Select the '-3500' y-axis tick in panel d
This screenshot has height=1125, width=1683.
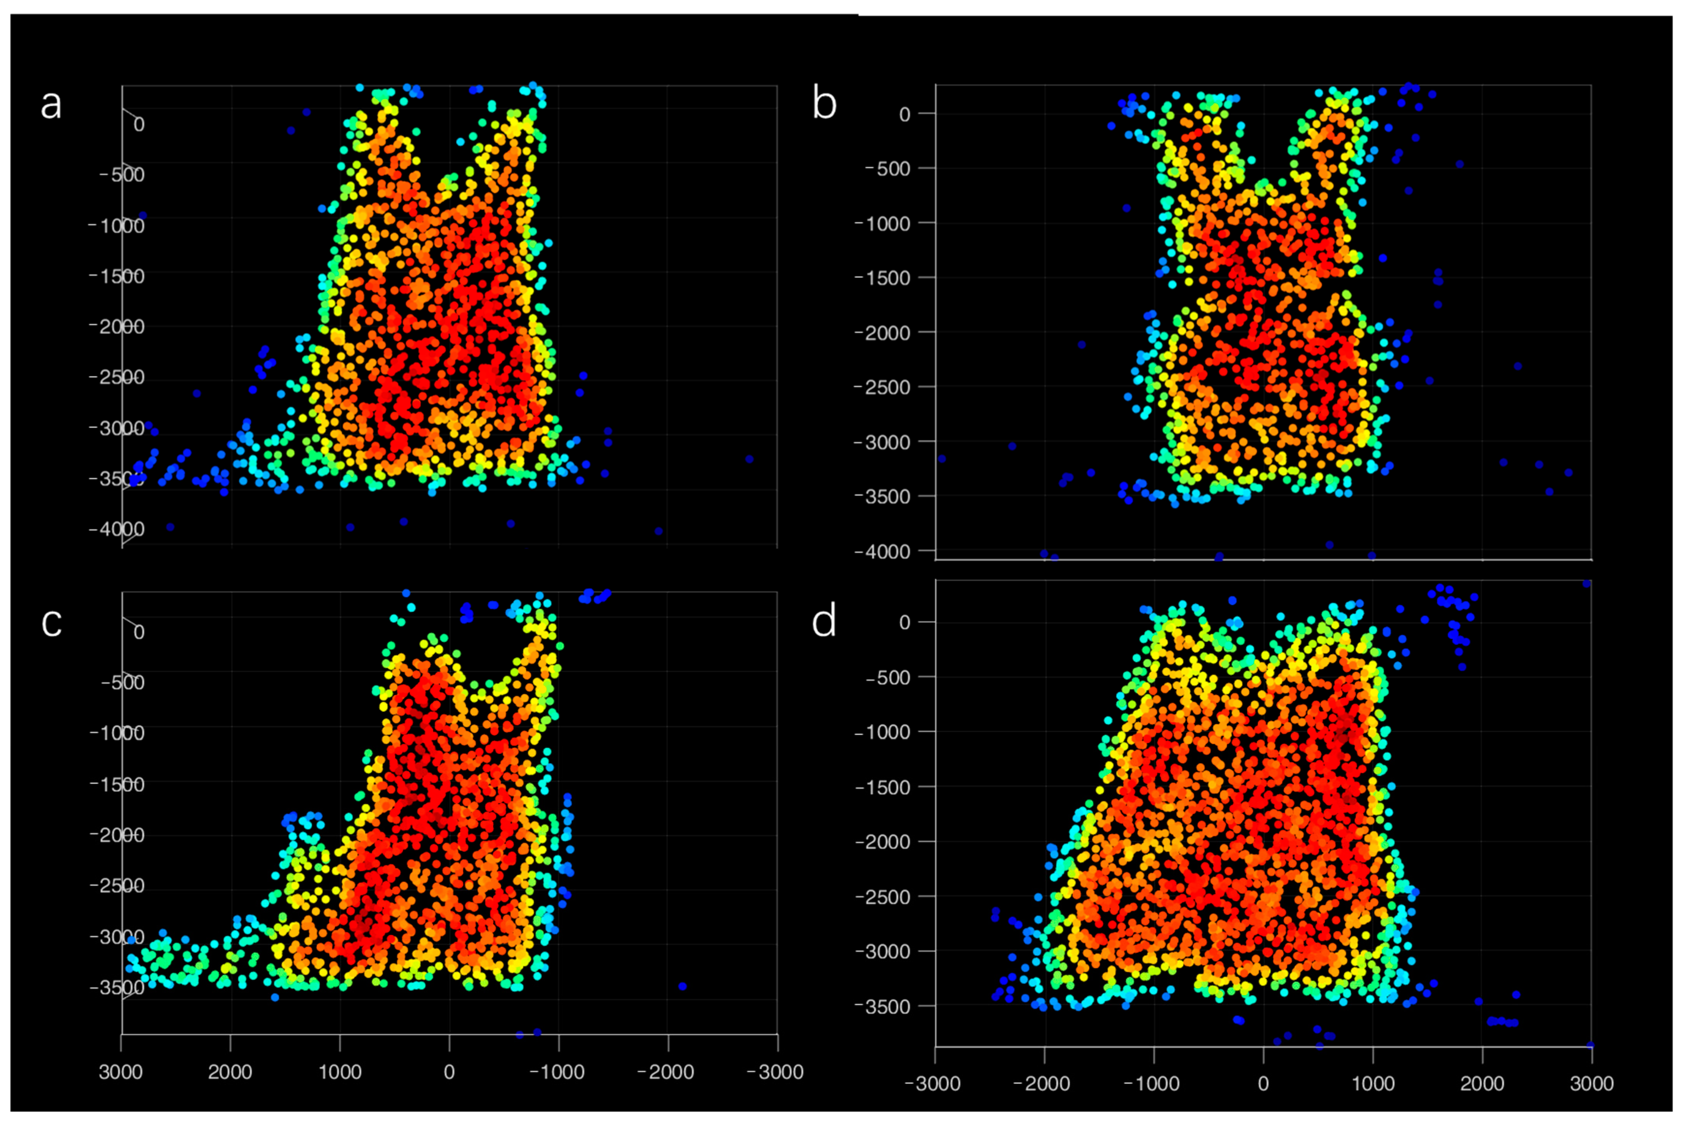tap(883, 1007)
